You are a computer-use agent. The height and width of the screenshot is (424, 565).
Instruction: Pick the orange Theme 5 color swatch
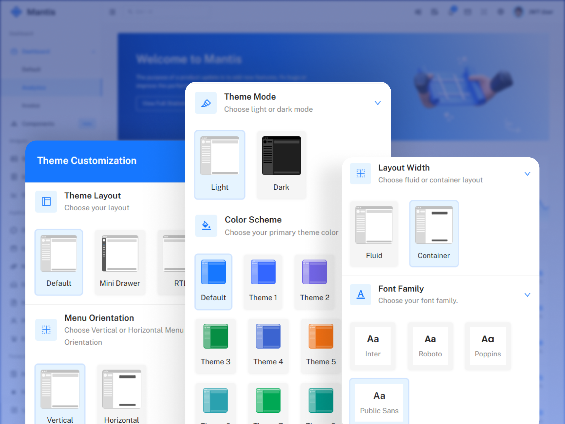[x=321, y=336]
